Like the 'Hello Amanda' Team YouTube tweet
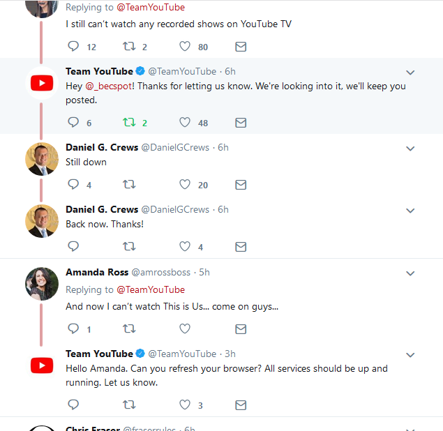Image resolution: width=443 pixels, height=431 pixels. (x=185, y=404)
